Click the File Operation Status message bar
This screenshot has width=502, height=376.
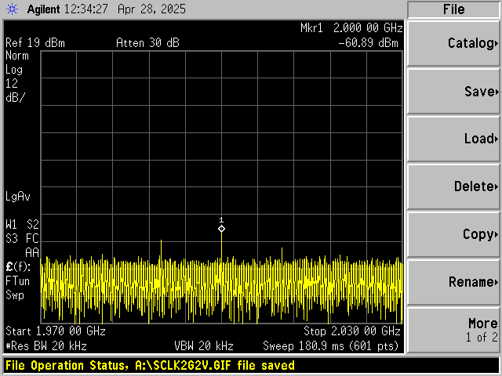251,366
